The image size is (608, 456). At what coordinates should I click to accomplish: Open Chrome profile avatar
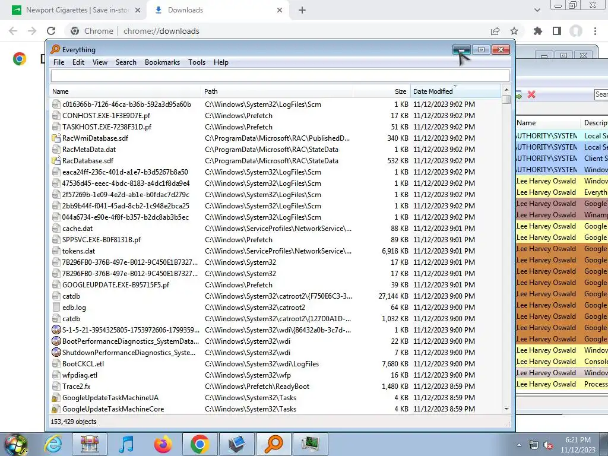576,31
